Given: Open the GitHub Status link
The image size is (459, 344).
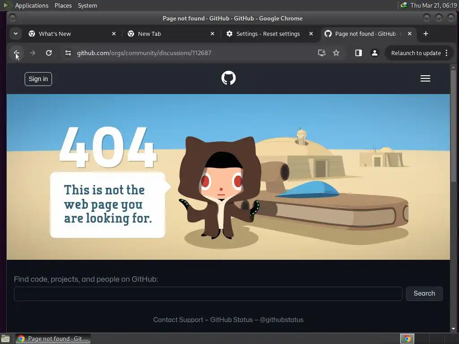Looking at the screenshot, I should point(231,320).
